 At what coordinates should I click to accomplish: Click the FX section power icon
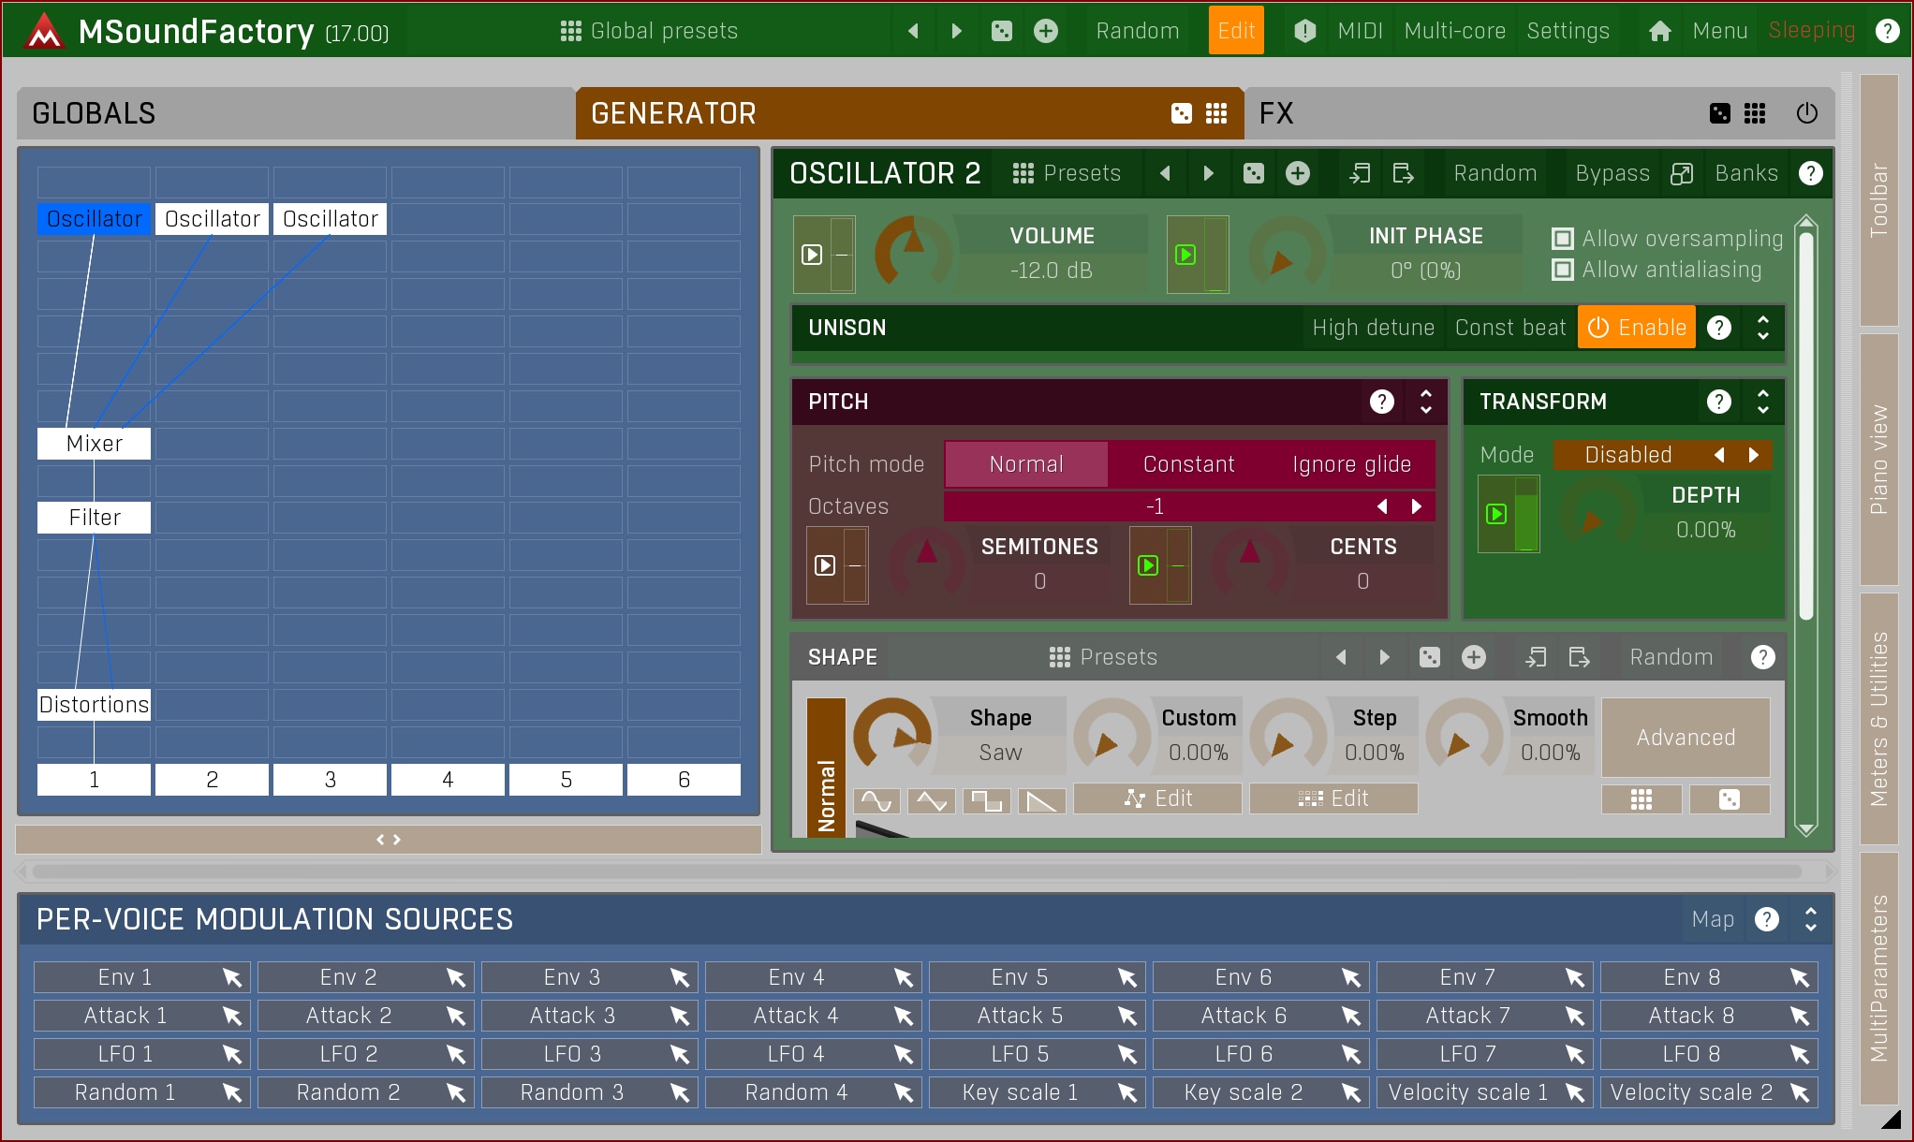pyautogui.click(x=1806, y=113)
